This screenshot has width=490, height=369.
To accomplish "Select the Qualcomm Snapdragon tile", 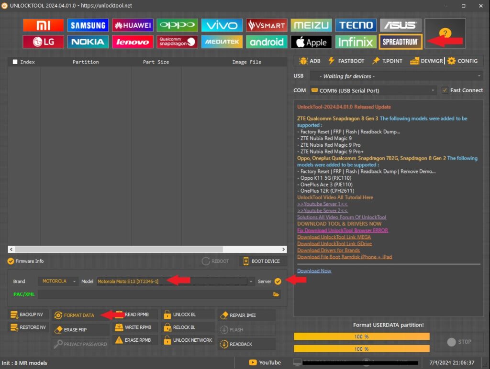I will 177,42.
